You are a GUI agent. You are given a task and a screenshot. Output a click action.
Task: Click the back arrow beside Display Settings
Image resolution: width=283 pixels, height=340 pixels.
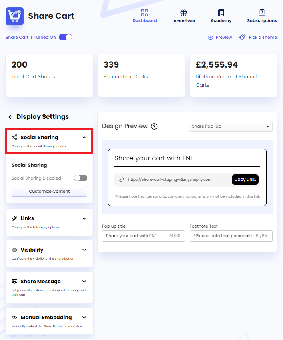(x=10, y=116)
